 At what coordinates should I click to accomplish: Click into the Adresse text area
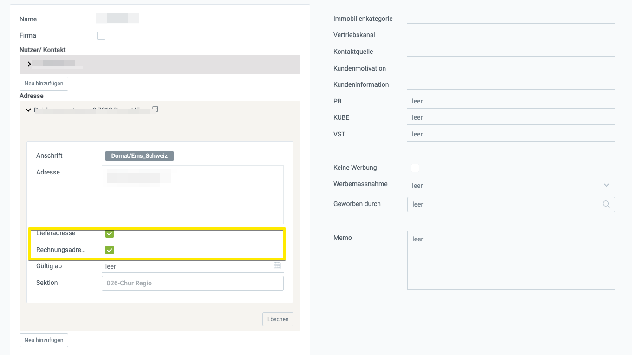(x=193, y=194)
